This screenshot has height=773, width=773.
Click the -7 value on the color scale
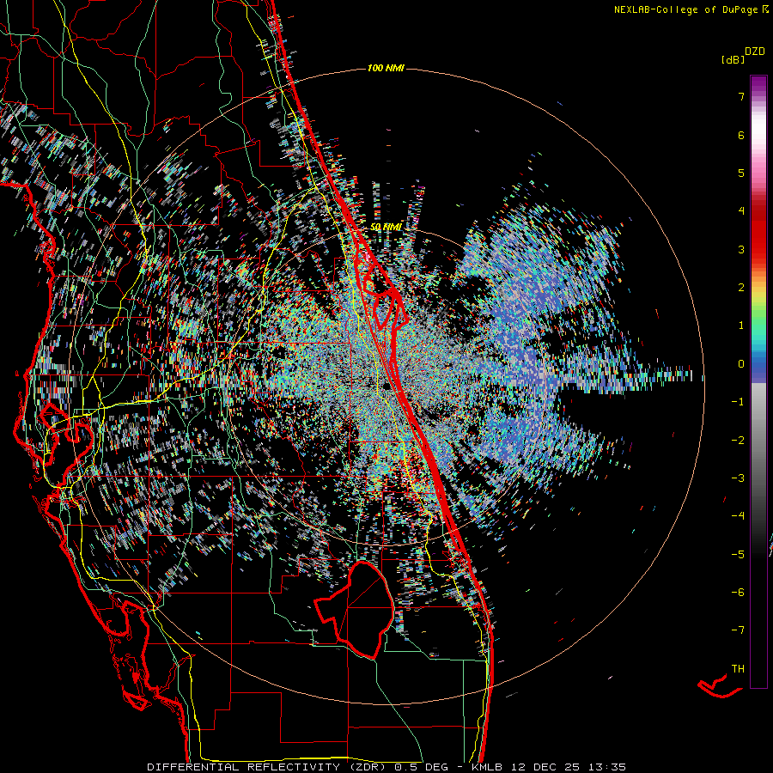click(738, 630)
